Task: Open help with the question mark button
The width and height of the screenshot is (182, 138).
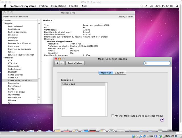Action: tap(162, 120)
